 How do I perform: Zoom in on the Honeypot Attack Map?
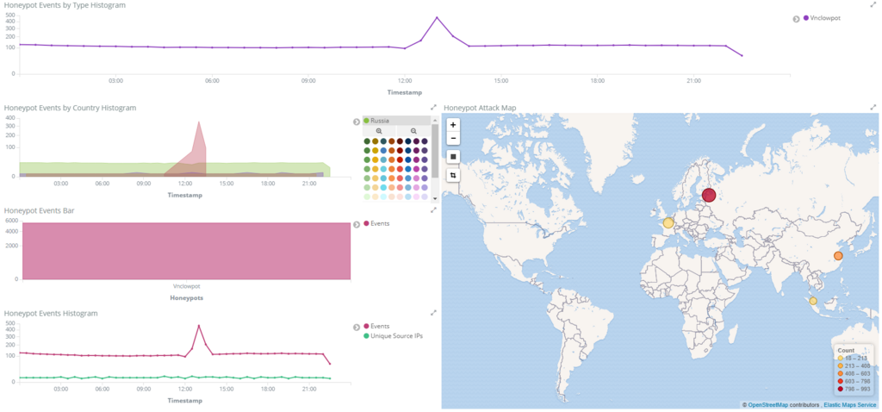(x=453, y=125)
